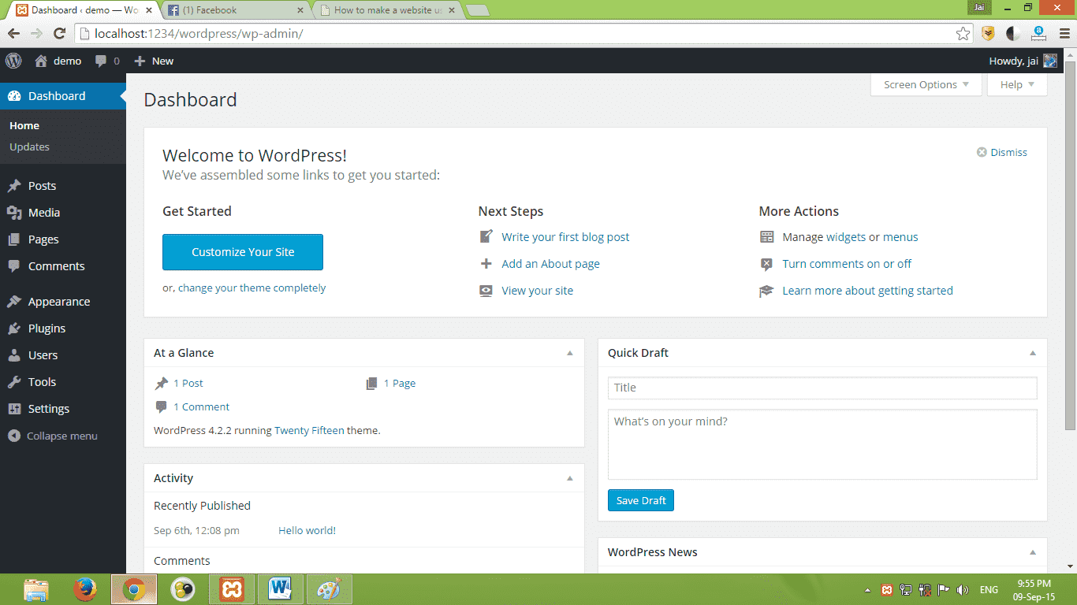The image size is (1077, 605).
Task: Open Turn comments on or off link
Action: click(x=847, y=264)
